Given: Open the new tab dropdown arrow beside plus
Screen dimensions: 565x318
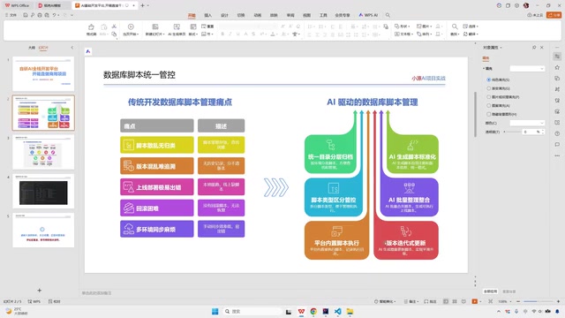Looking at the screenshot, I should click(148, 5).
